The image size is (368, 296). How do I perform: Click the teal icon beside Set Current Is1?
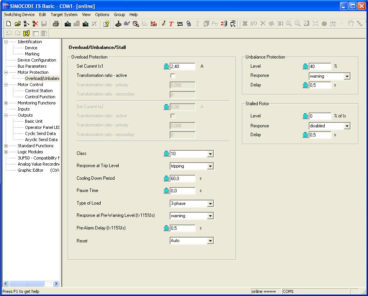(x=166, y=66)
